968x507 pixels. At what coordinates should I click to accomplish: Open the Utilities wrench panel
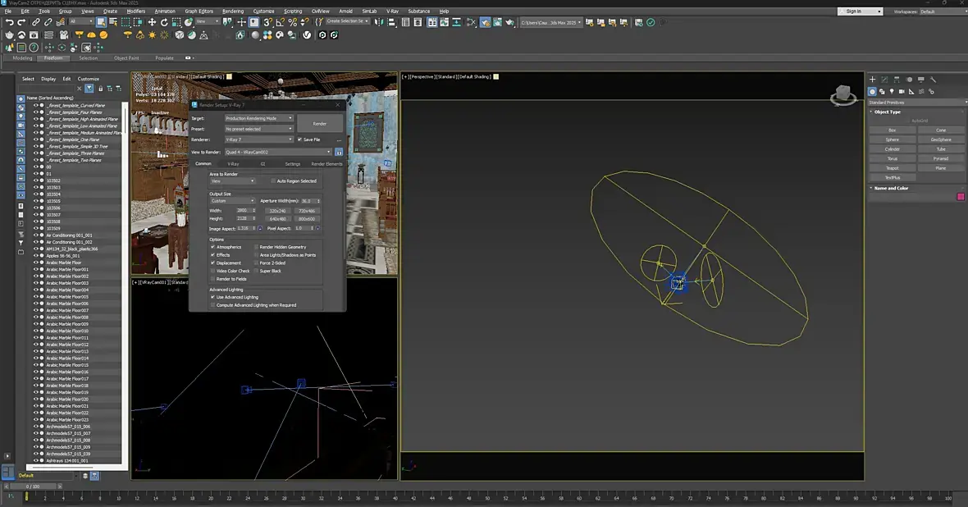click(933, 80)
